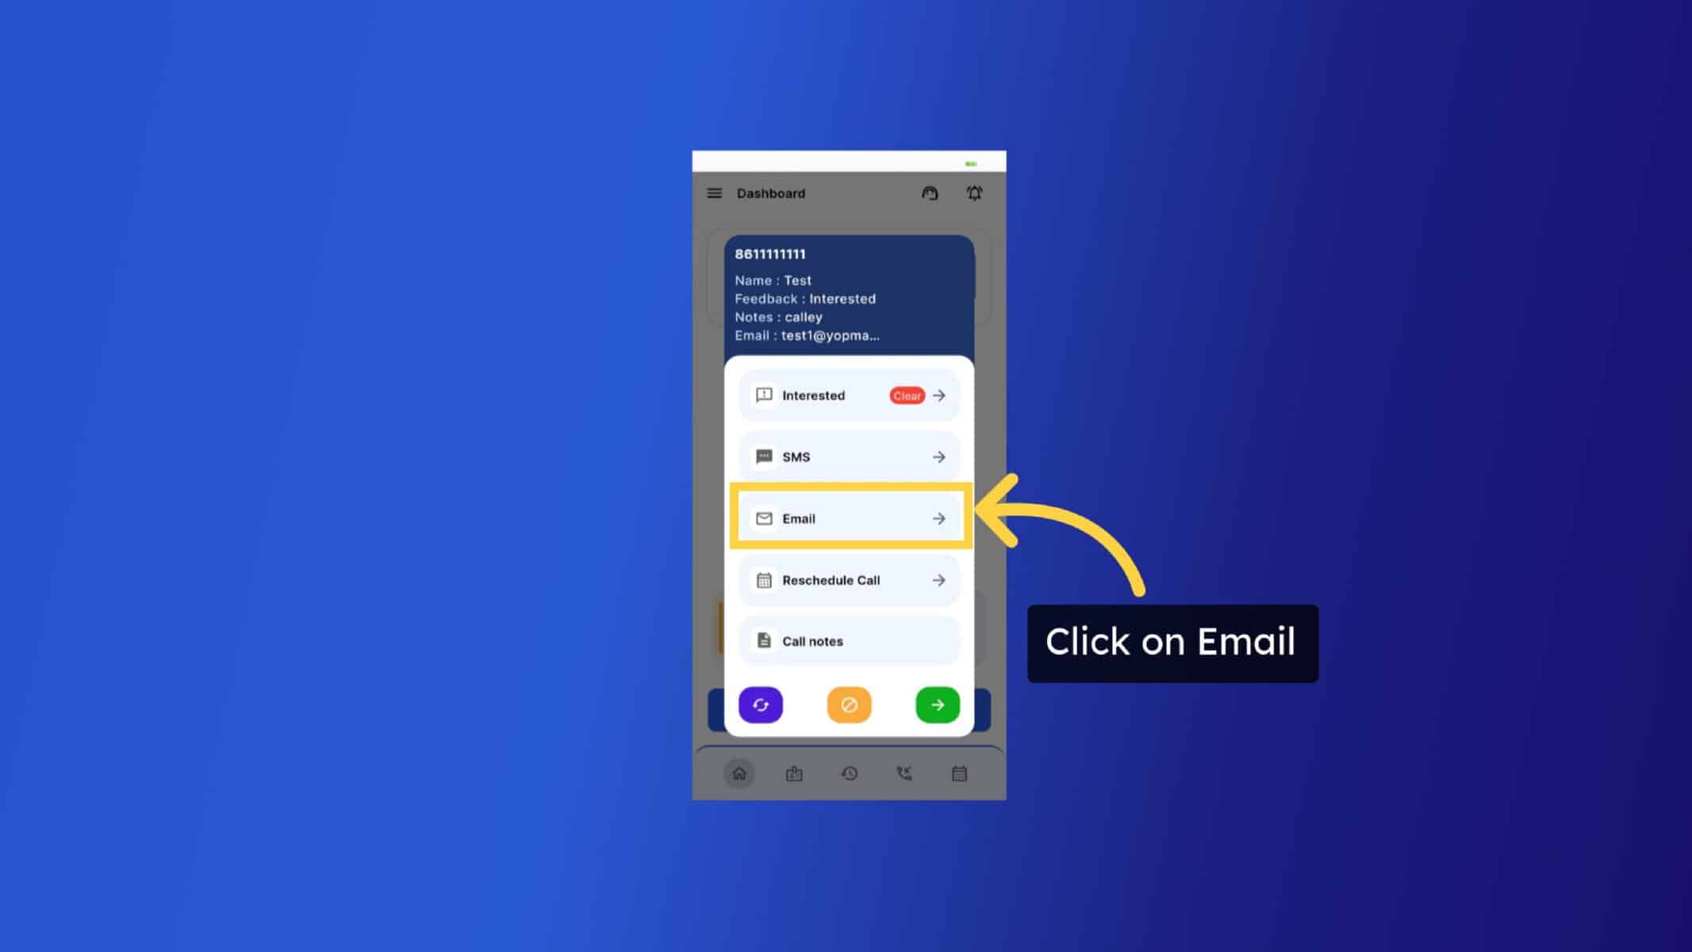This screenshot has height=952, width=1692.
Task: Clear the Interested feedback tag
Action: click(905, 395)
